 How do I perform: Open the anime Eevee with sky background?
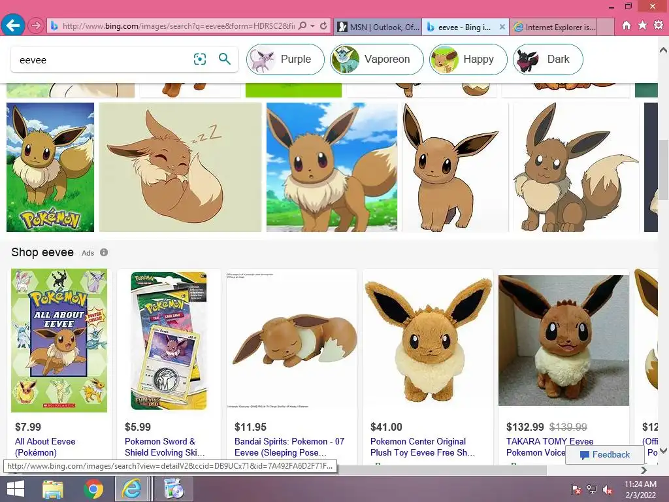pos(332,167)
